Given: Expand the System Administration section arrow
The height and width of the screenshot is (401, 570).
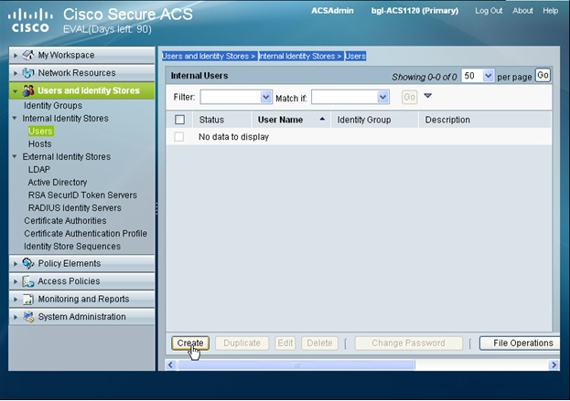Looking at the screenshot, I should (16, 317).
